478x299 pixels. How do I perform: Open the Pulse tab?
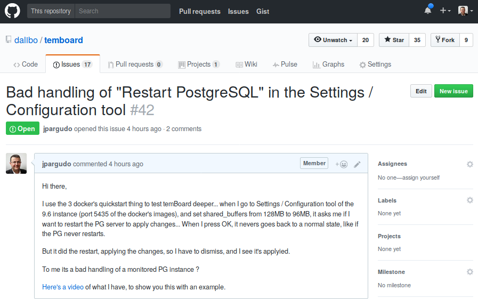coord(285,64)
